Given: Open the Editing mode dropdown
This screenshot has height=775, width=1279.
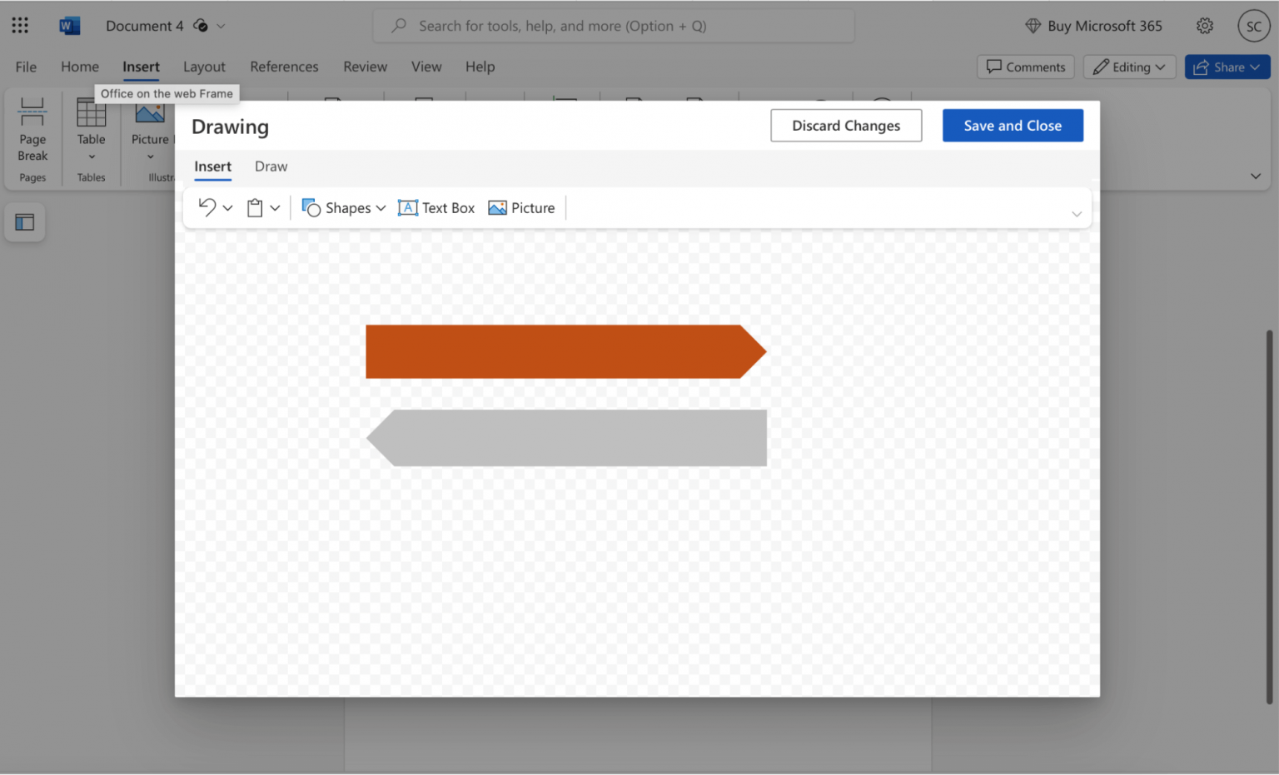Looking at the screenshot, I should 1129,67.
